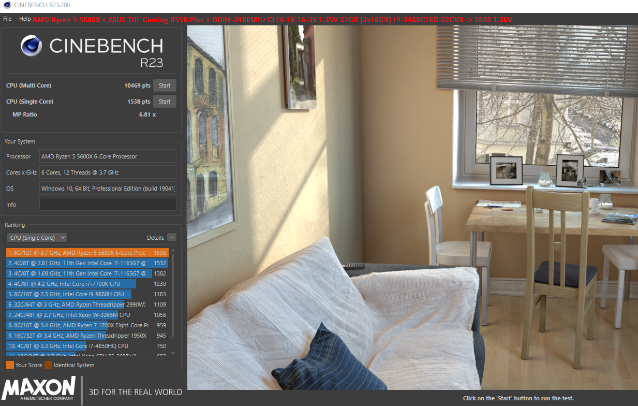638x406 pixels.
Task: Start the CPU Single Core test
Action: [x=165, y=102]
